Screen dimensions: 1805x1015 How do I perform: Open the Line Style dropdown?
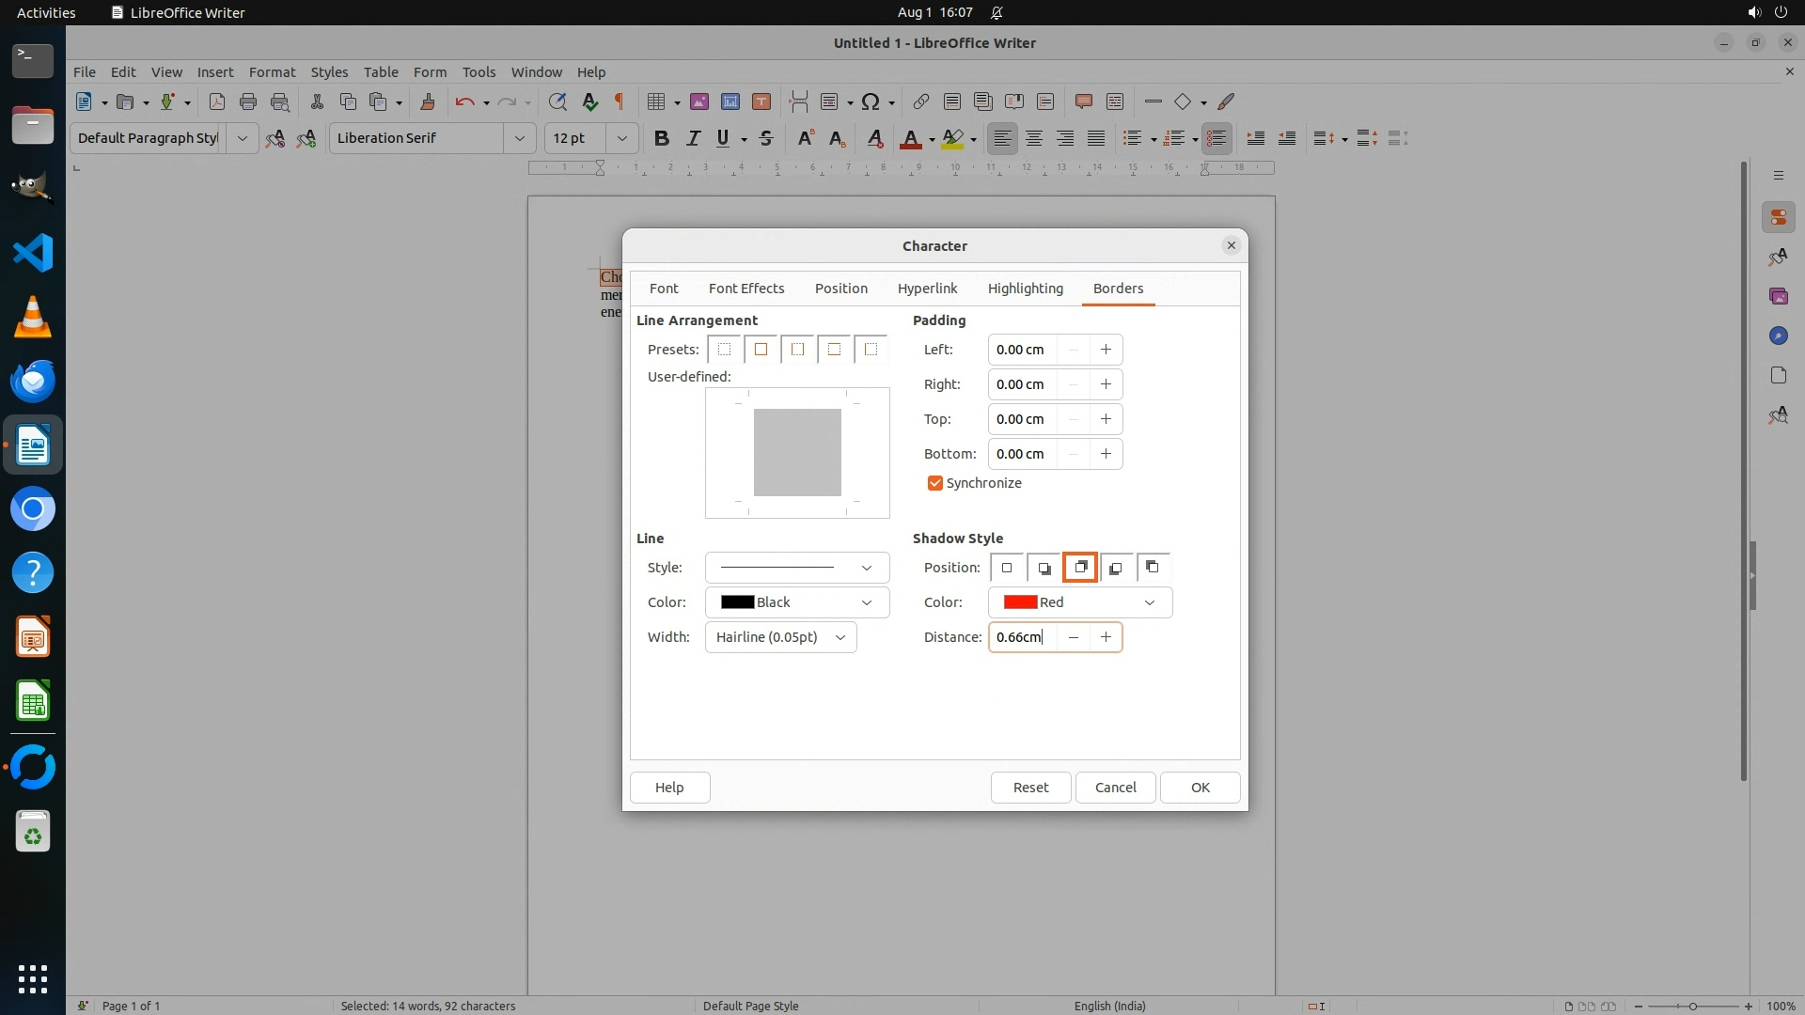coord(796,568)
